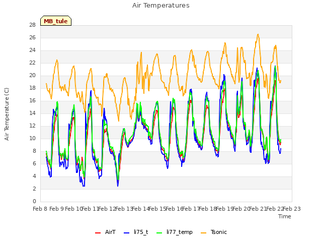Click the 16 y-axis tick label
The image size is (322, 242).
pyautogui.click(x=32, y=100)
